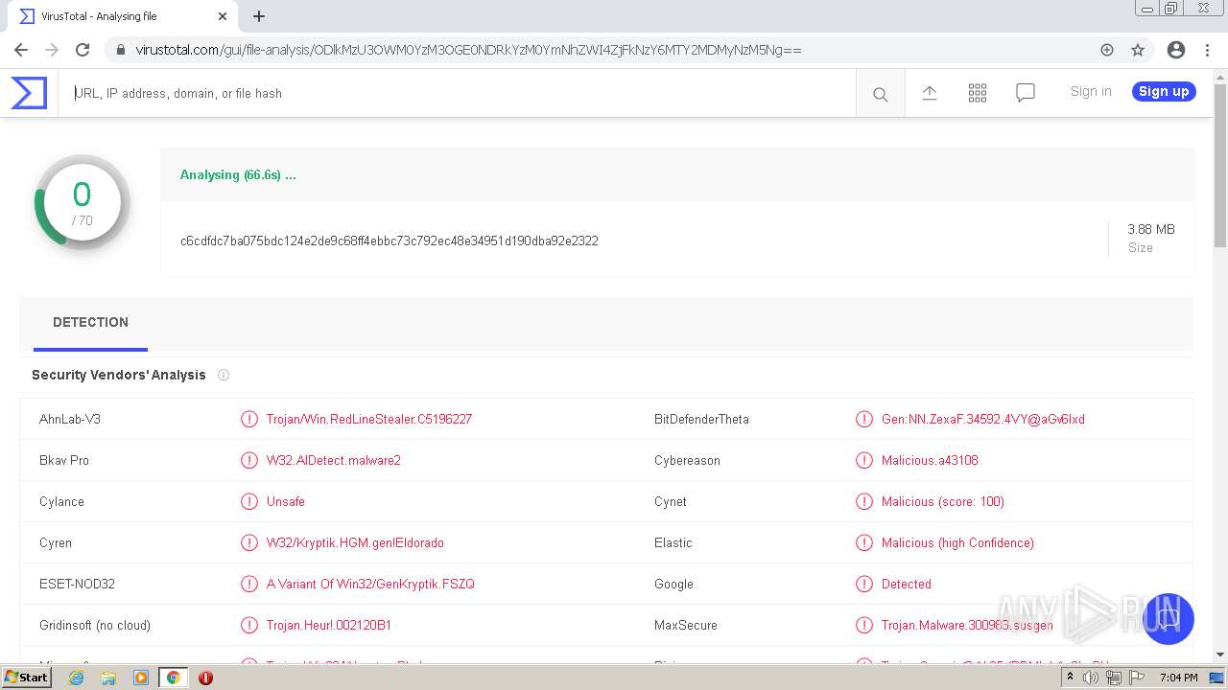
Task: Click Malicious (high Confidence) result
Action: point(957,542)
